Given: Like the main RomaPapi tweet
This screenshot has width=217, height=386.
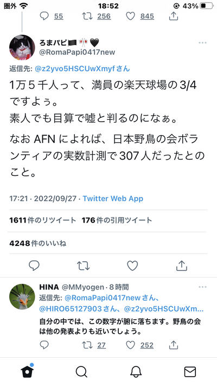Looking at the screenshot, I should (x=132, y=265).
